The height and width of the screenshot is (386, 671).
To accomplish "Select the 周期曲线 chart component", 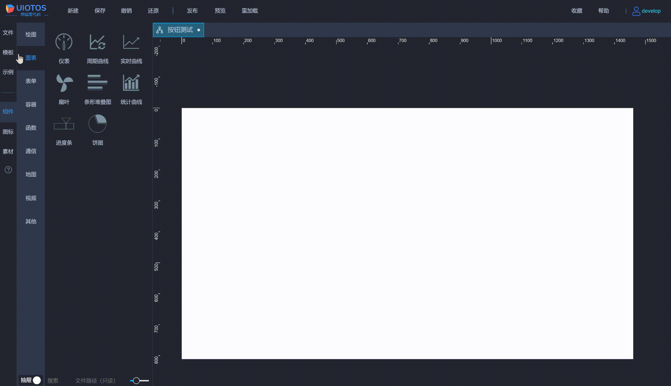I will pyautogui.click(x=97, y=49).
